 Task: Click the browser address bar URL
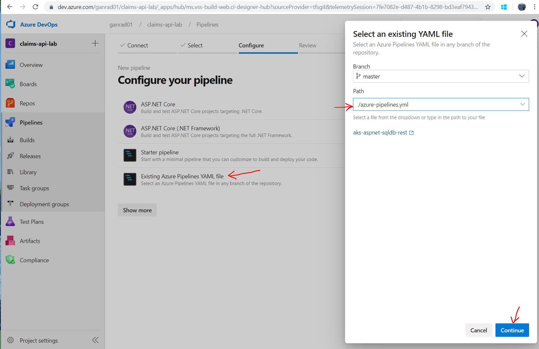[268, 7]
